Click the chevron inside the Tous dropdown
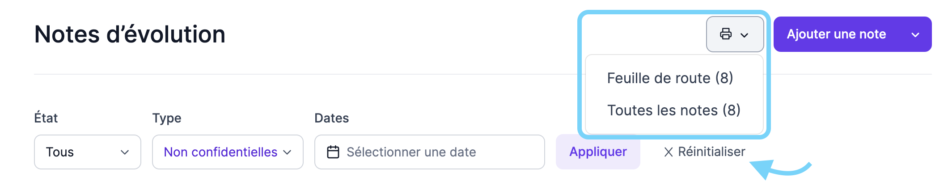 tap(125, 152)
